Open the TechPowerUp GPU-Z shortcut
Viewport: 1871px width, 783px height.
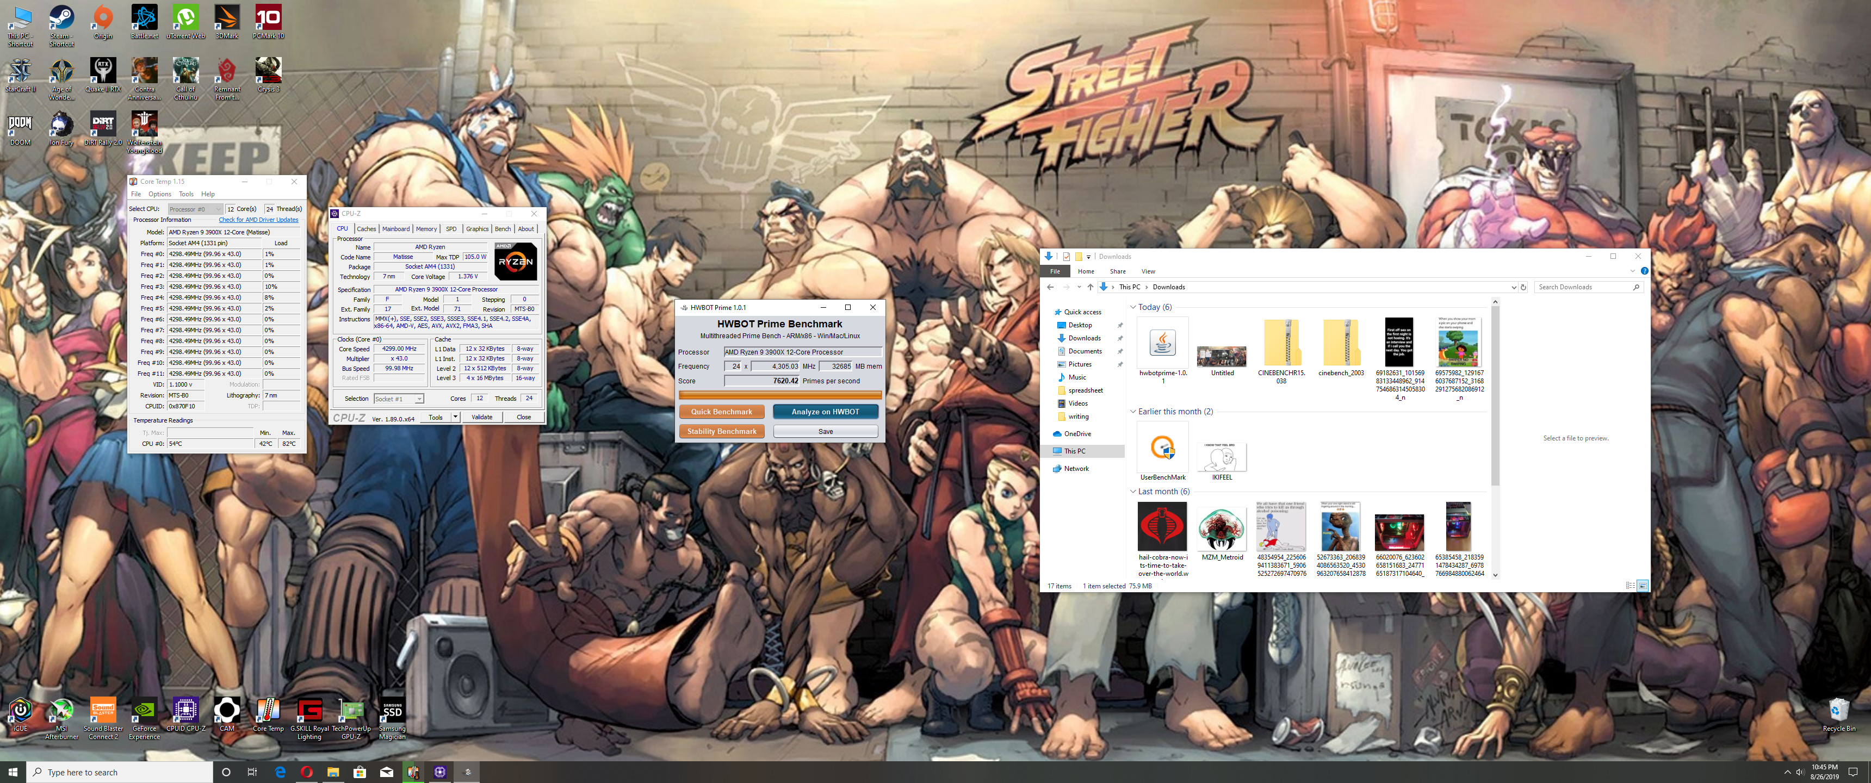tap(351, 719)
